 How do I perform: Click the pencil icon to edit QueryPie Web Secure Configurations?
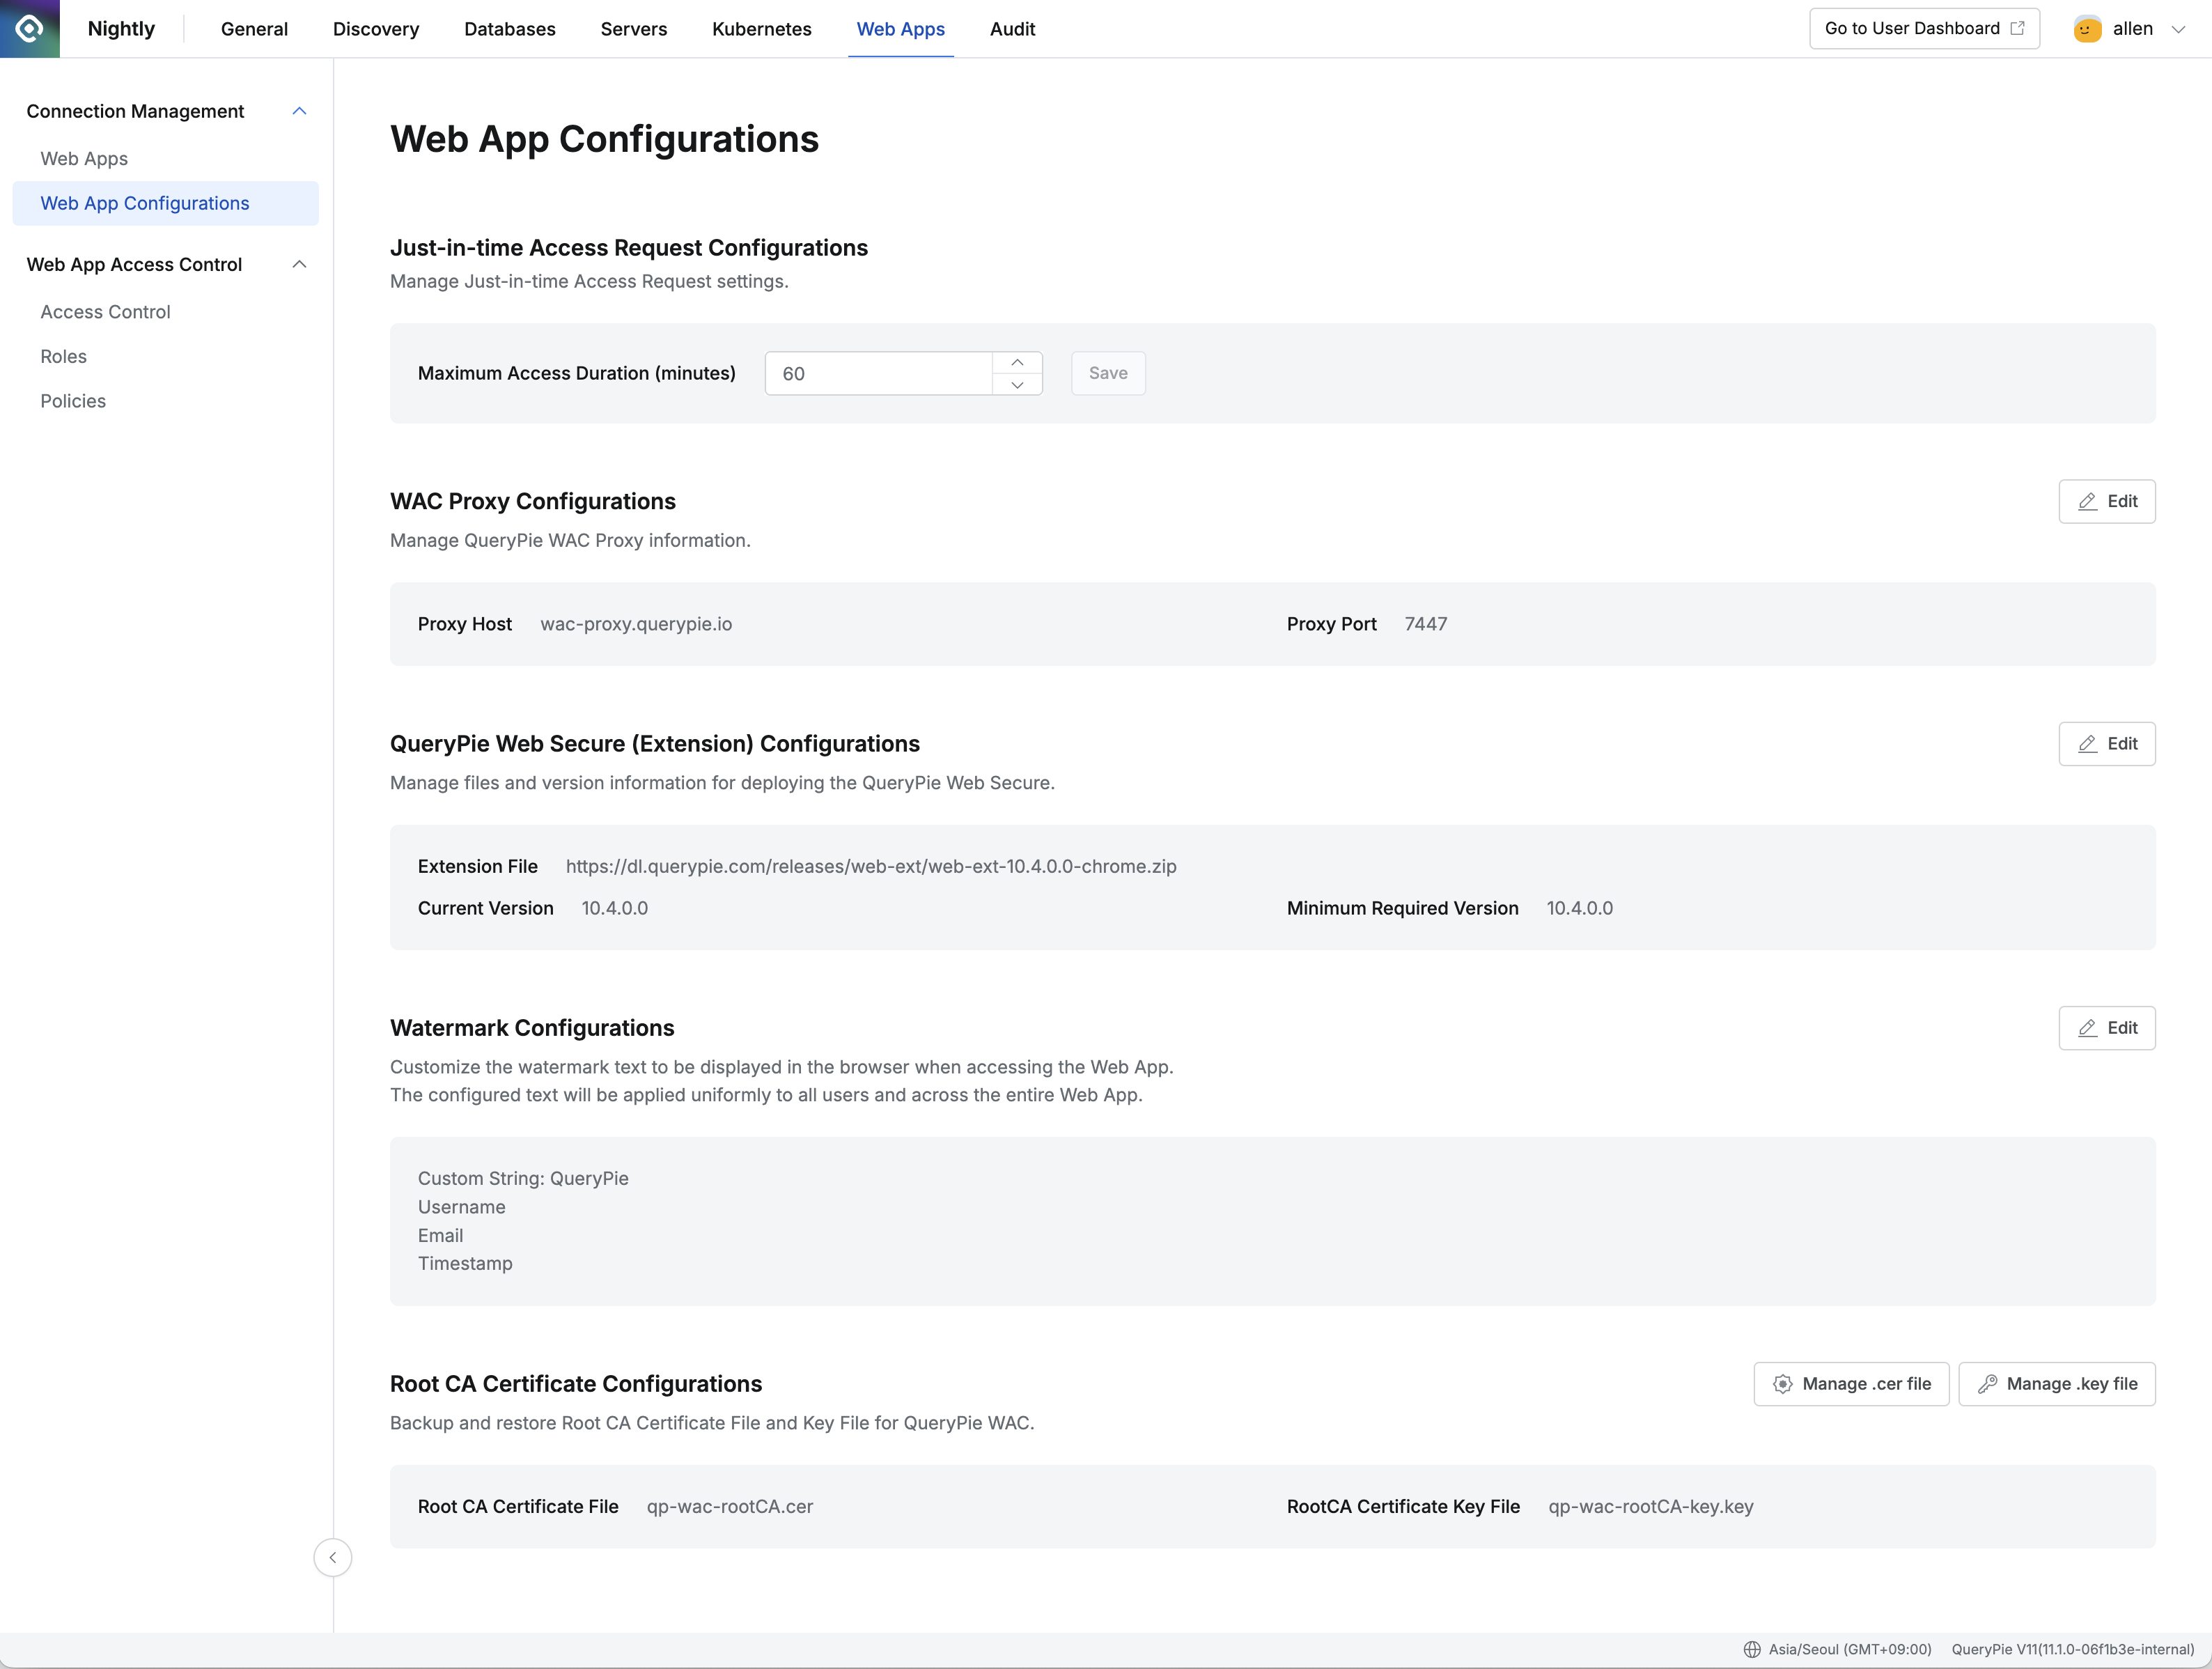(2087, 743)
